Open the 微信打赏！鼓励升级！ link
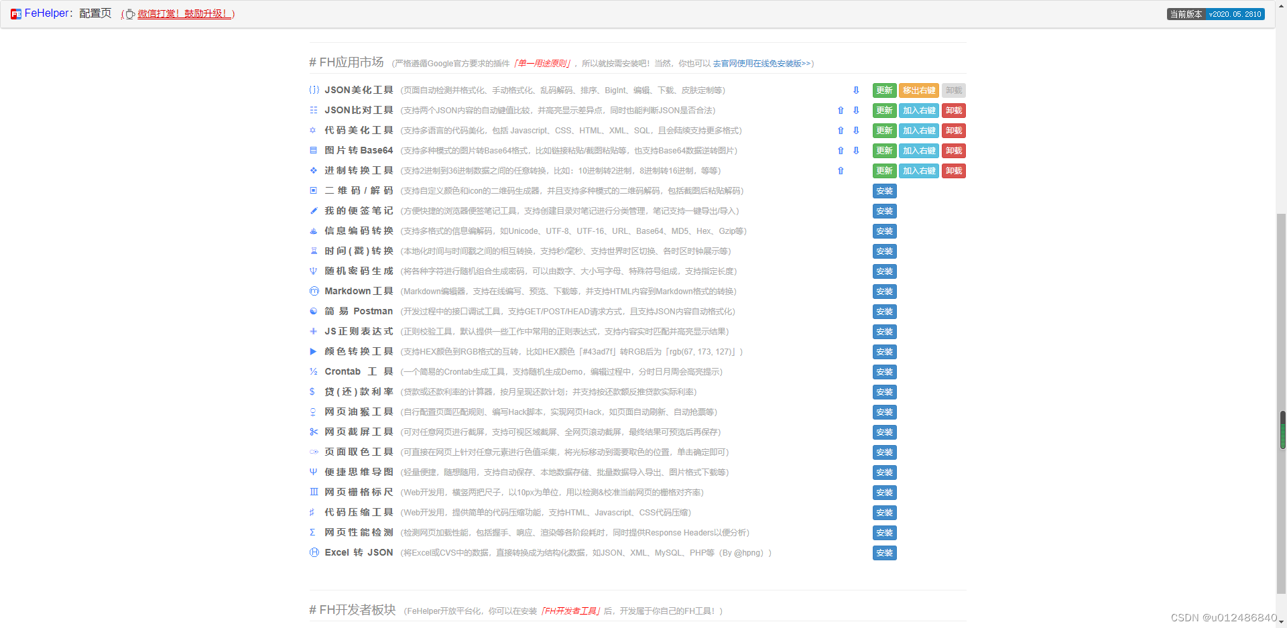The height and width of the screenshot is (628, 1287). [x=184, y=14]
